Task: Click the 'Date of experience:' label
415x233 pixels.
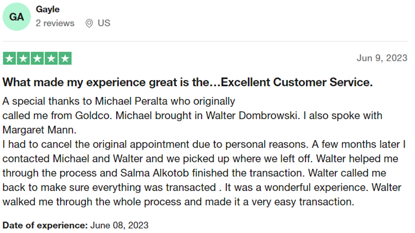Action: (x=45, y=225)
